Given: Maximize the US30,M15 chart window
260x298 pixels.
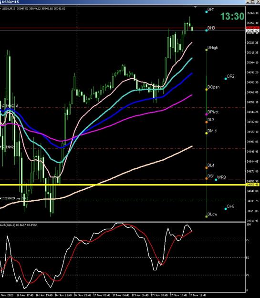Looking at the screenshot, I should click(x=252, y=2).
